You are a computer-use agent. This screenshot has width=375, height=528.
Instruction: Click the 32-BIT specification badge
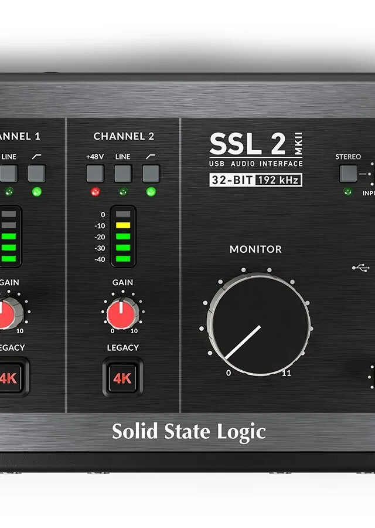232,180
